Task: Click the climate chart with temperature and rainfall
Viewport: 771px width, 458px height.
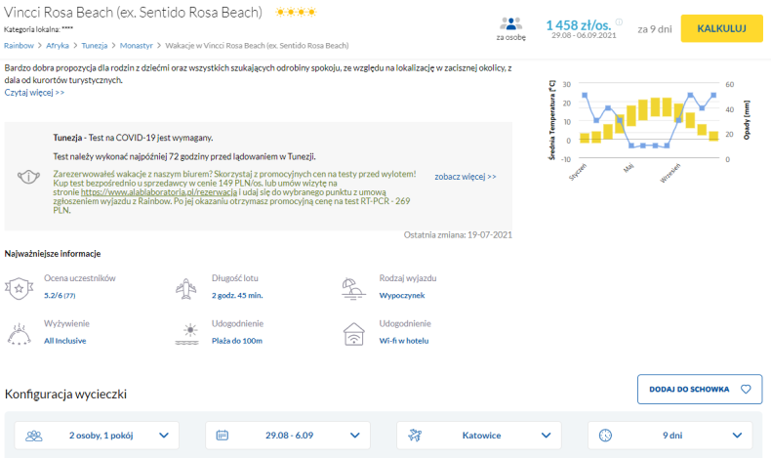Action: click(x=649, y=130)
